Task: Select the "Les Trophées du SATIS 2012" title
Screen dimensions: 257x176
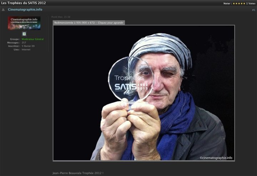Action: (24, 3)
